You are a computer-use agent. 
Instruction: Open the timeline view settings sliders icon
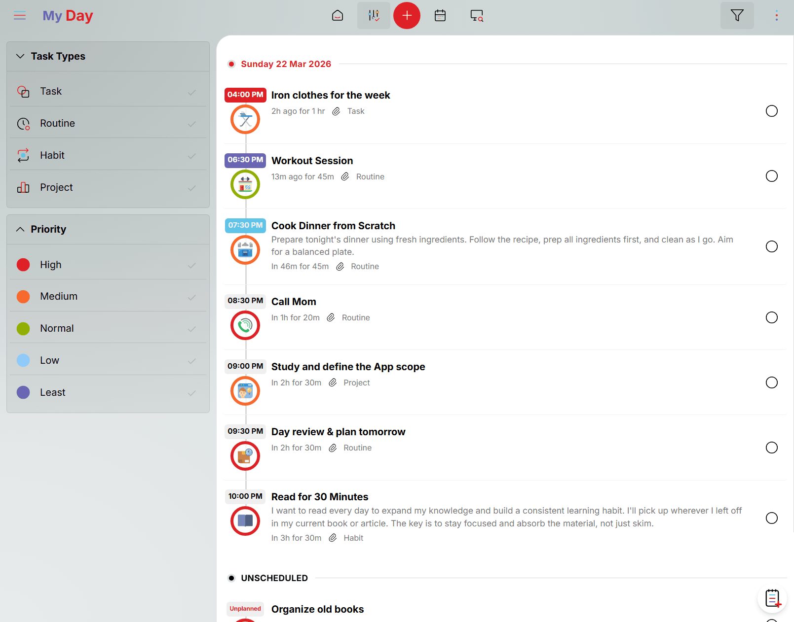point(374,15)
